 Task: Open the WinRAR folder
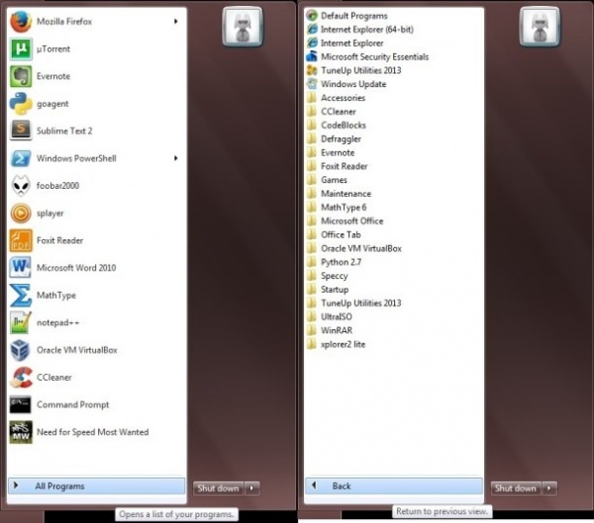pyautogui.click(x=394, y=330)
